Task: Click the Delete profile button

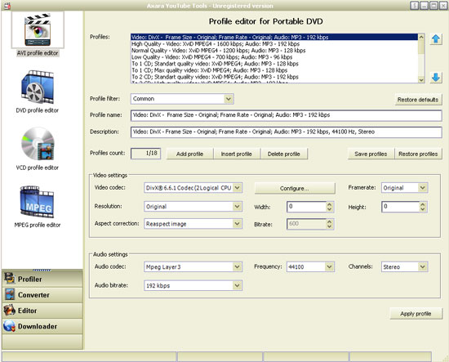Action: (284, 154)
